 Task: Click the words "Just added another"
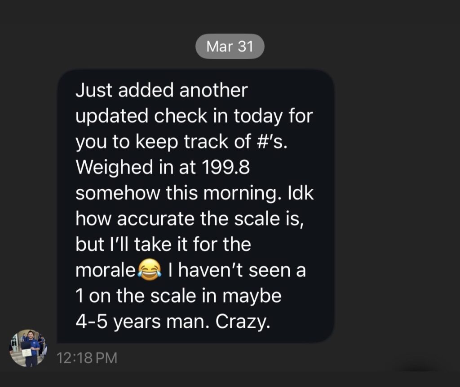point(161,90)
